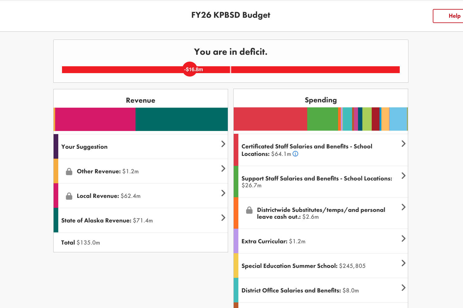The width and height of the screenshot is (463, 308).
Task: Expand State of Alaska Revenue chevron
Action: point(223,217)
